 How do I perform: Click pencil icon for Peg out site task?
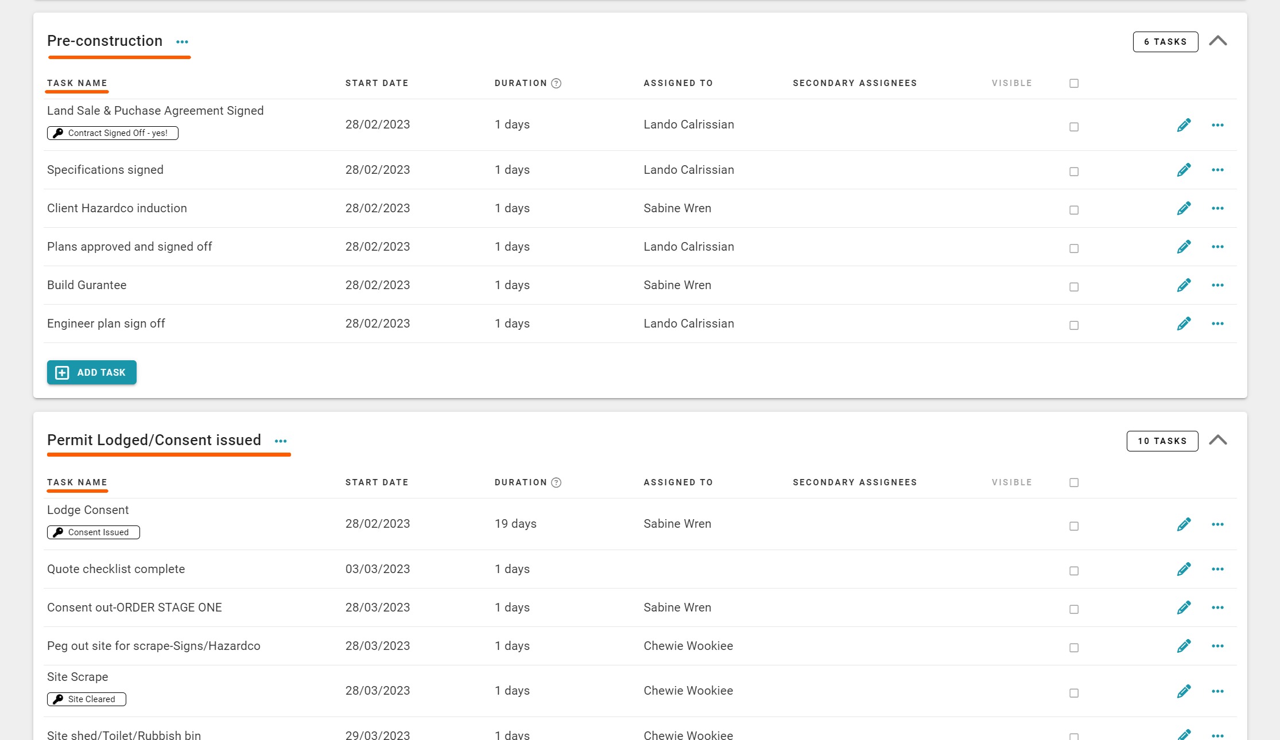1184,646
